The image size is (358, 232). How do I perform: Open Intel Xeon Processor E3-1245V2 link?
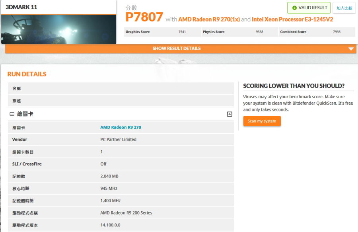[x=292, y=19]
